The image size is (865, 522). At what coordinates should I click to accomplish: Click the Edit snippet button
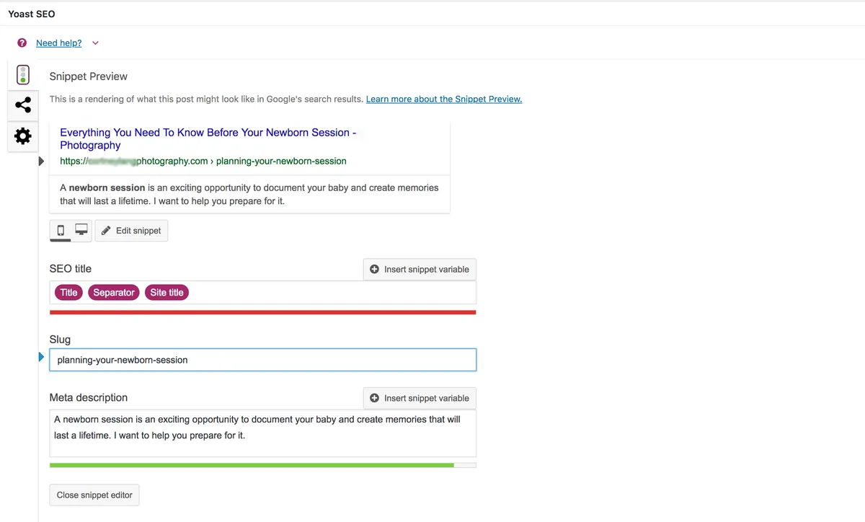tap(131, 231)
